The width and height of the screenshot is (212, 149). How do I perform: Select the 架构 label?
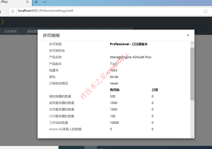point(52,77)
